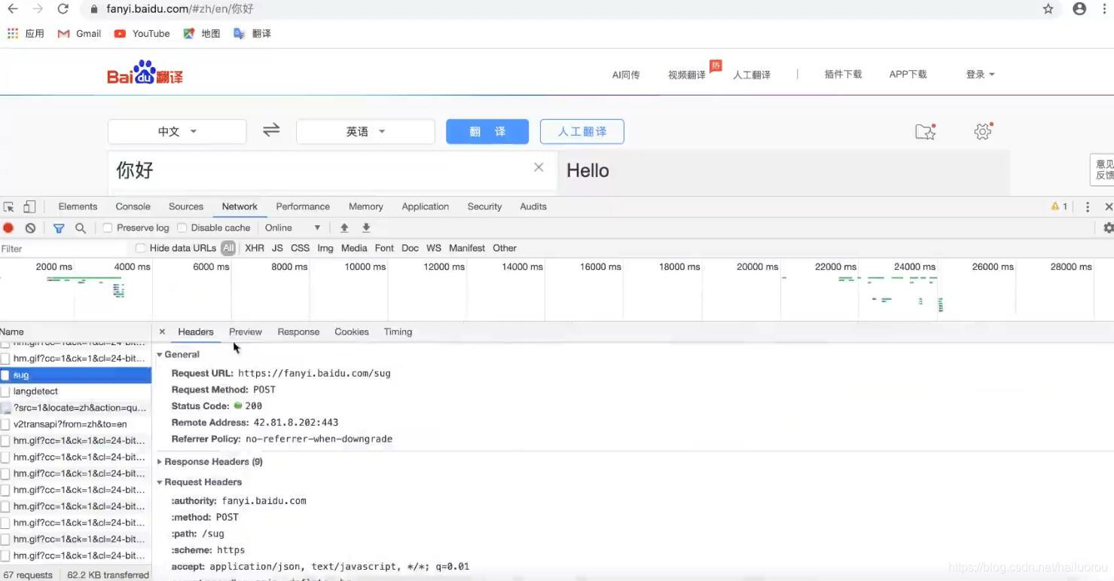Clear input text with the X icon

[539, 167]
